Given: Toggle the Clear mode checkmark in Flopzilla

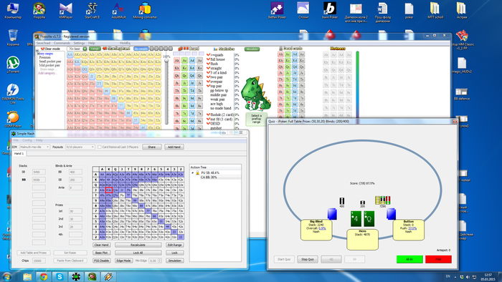Looking at the screenshot, I should (x=42, y=49).
